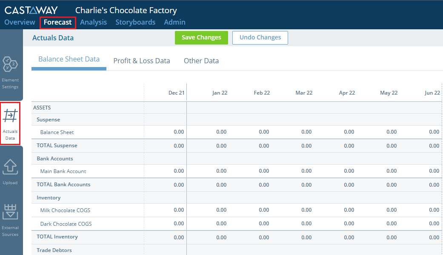Open the Forecast menu
This screenshot has height=255, width=443.
pos(57,22)
